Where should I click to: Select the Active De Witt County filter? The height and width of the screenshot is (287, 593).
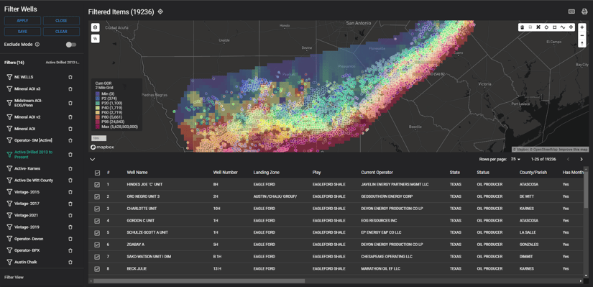34,181
